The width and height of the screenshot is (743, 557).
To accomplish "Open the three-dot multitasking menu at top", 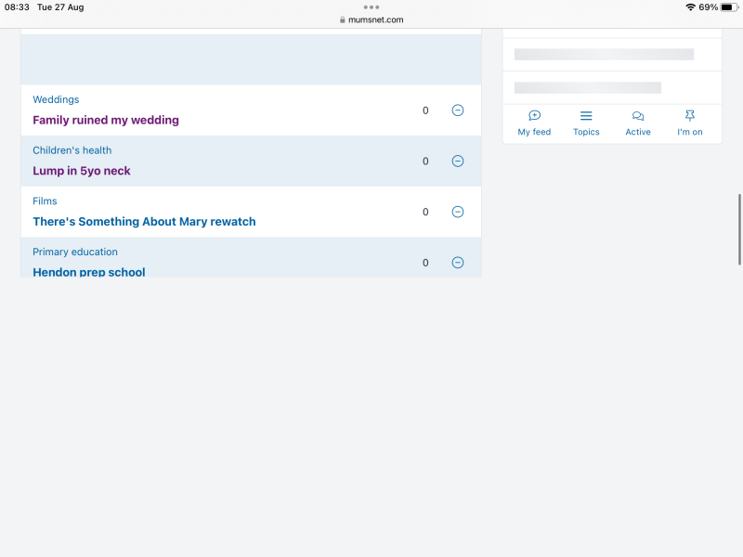I will pos(371,6).
